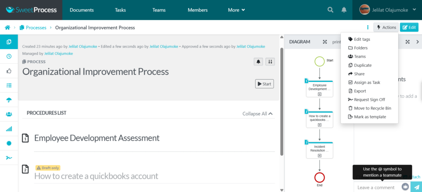The height and width of the screenshot is (192, 422).
Task: Click Employee Development Assessment document icon
Action: [x=25, y=138]
